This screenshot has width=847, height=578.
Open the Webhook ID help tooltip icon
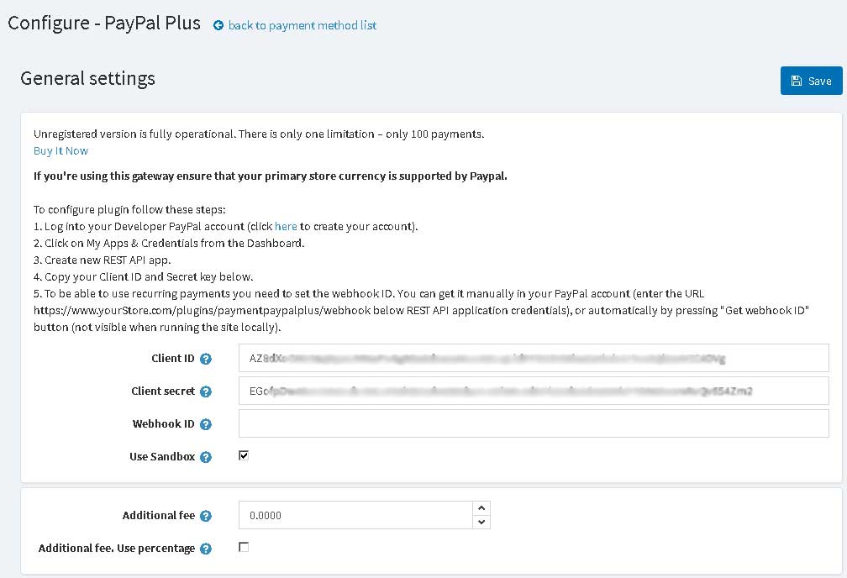tap(205, 424)
